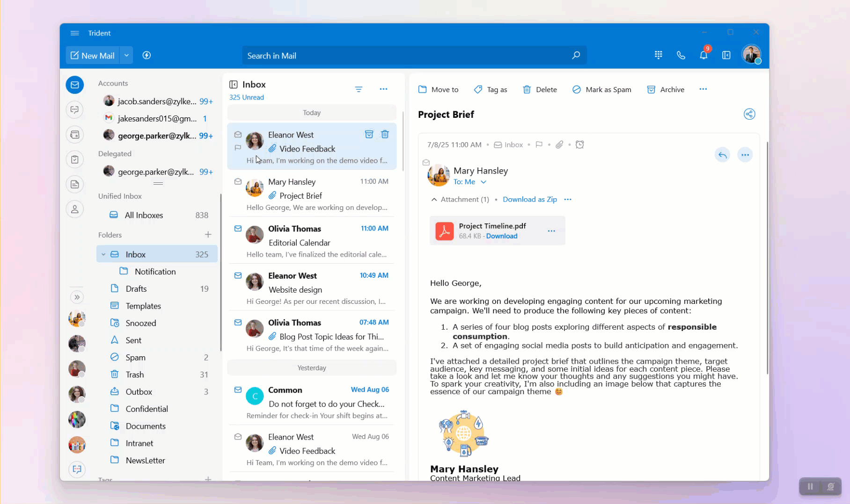Expand the To: Me recipient details
Viewport: 850px width, 504px height.
(x=484, y=182)
